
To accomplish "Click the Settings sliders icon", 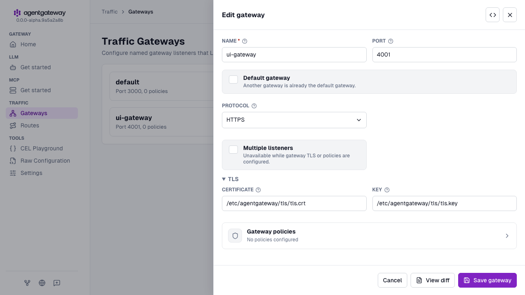I will 13,173.
